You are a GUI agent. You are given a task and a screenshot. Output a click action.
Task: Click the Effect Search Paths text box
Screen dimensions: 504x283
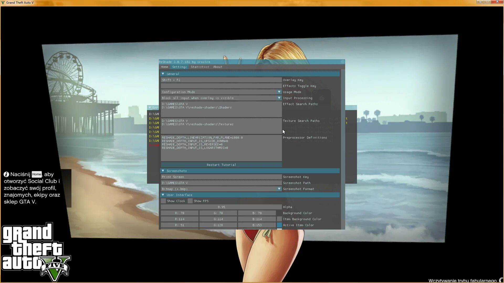click(x=221, y=109)
